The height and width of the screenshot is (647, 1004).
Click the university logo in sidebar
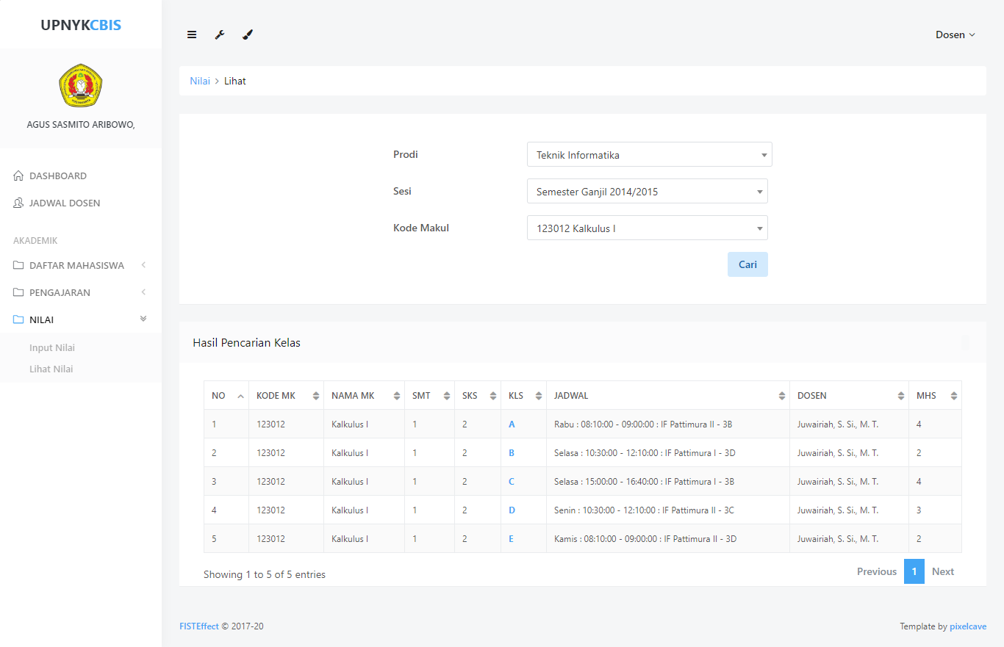(x=81, y=86)
